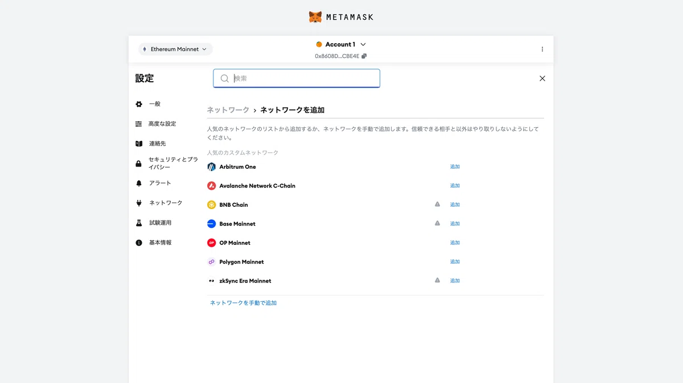683x383 pixels.
Task: Click the BNB Chain logo icon
Action: point(212,205)
